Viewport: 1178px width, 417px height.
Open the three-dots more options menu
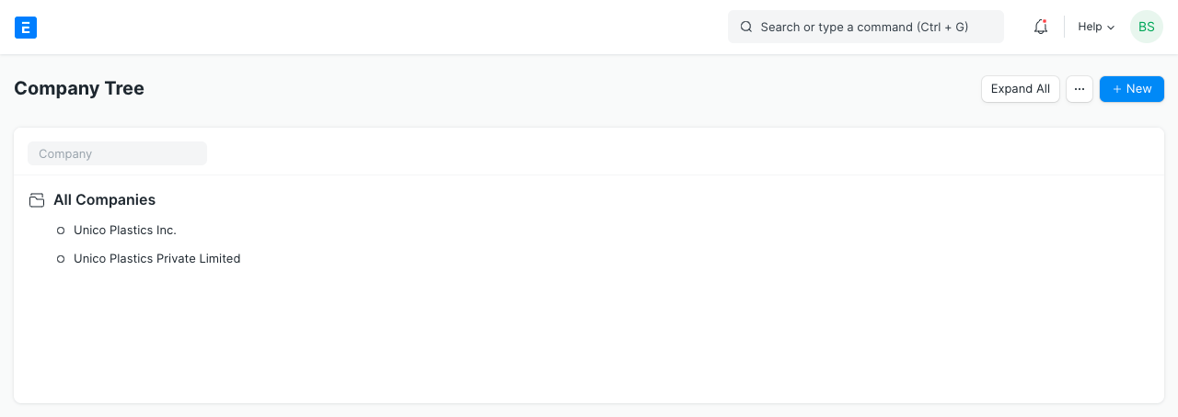[1080, 89]
